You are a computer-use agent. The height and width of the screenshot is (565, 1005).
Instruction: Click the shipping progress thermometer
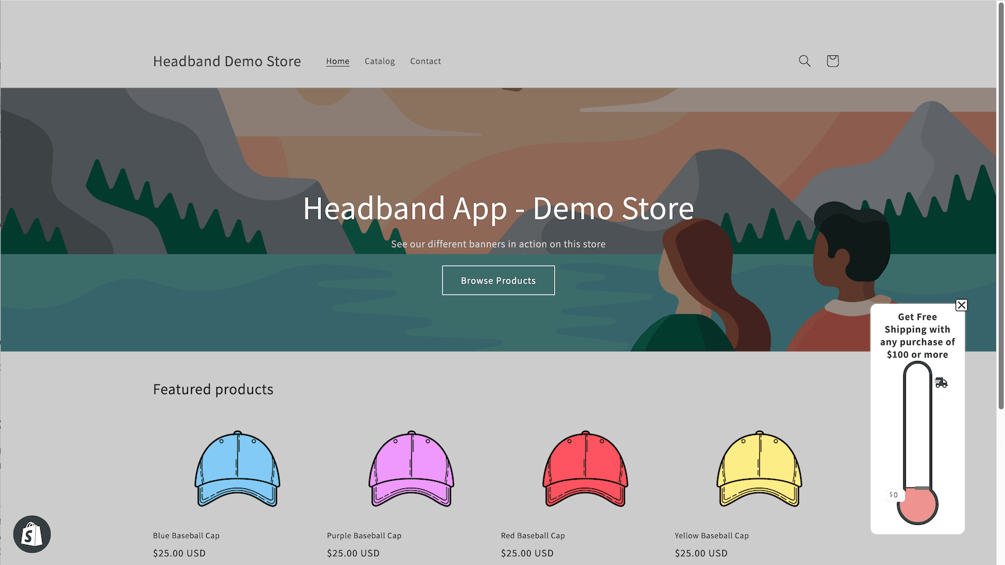[916, 433]
